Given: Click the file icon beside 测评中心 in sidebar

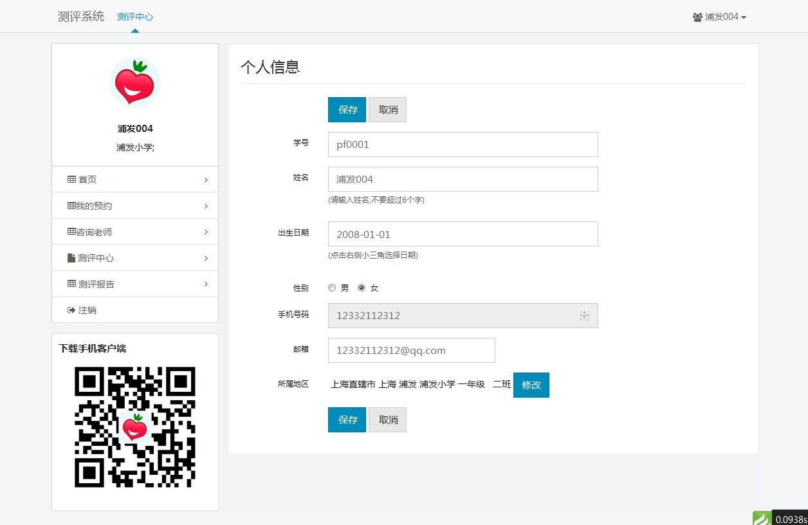Looking at the screenshot, I should 71,258.
